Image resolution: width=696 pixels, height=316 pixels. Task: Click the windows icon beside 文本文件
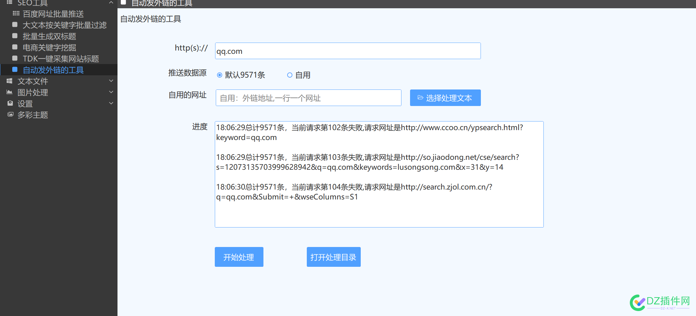pos(10,81)
